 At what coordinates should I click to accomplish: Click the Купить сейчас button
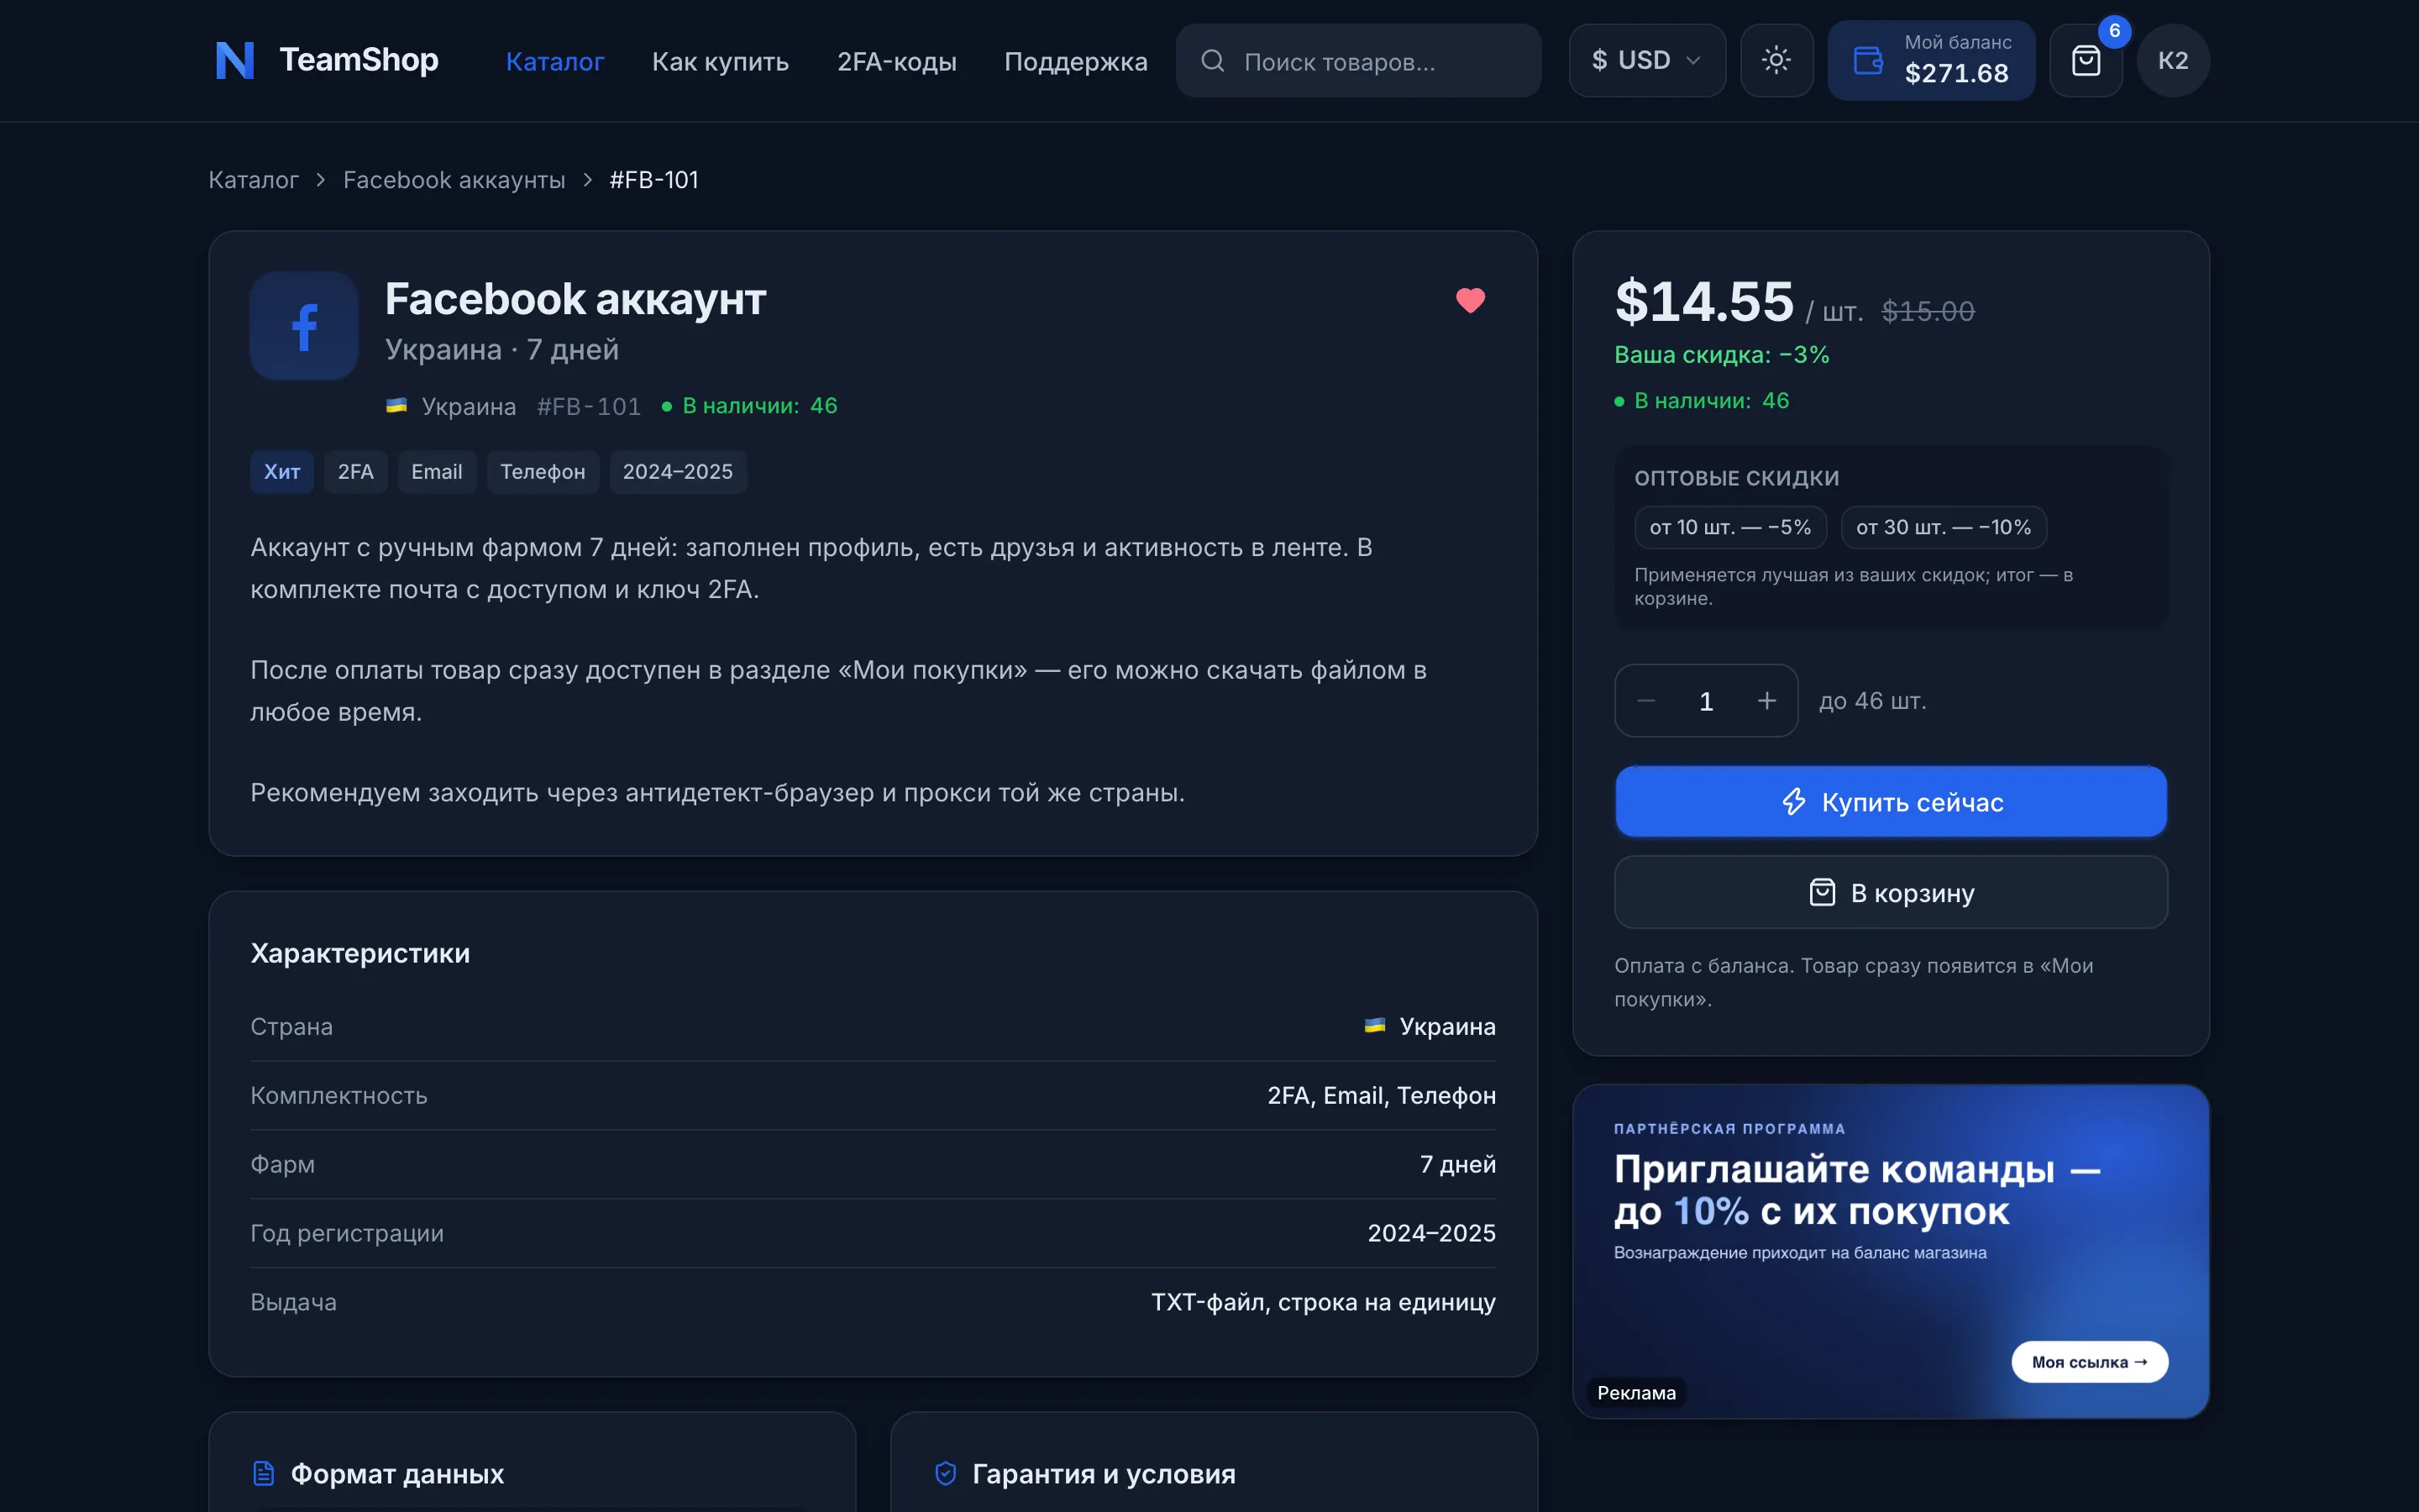[1892, 802]
